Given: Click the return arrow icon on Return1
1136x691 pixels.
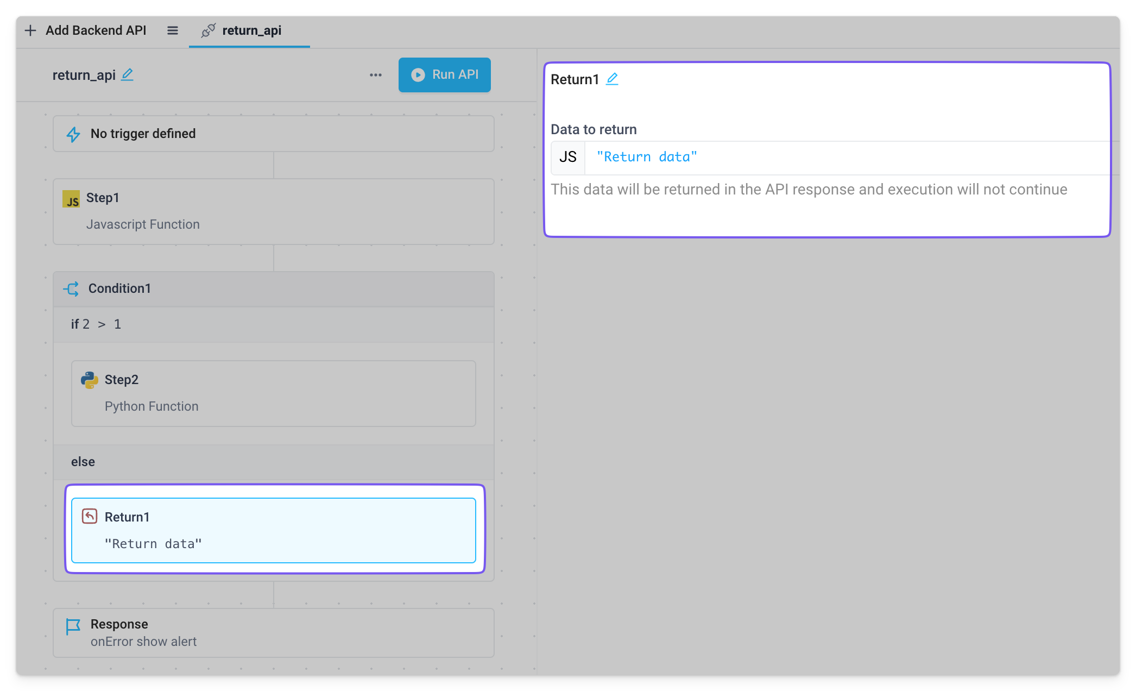Looking at the screenshot, I should [88, 516].
